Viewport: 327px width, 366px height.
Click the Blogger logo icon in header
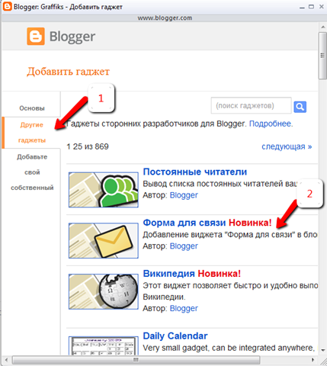tap(36, 37)
